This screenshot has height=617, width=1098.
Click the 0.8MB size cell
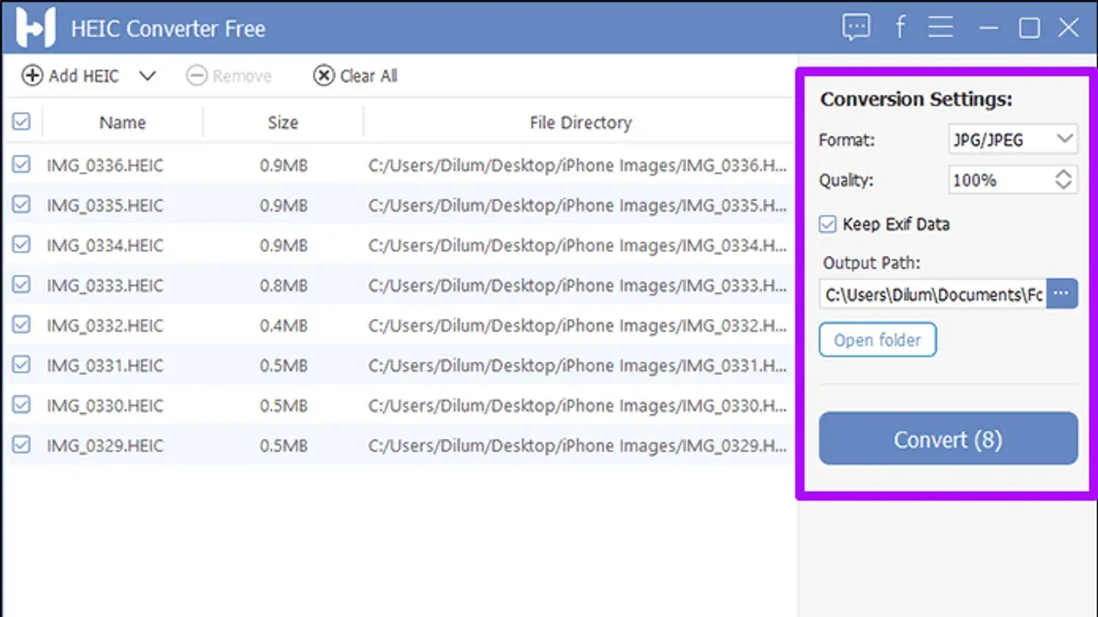click(284, 286)
